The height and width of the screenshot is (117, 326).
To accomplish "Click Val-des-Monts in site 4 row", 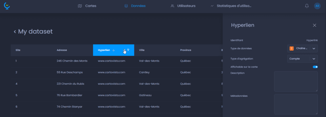I will pyautogui.click(x=149, y=84).
